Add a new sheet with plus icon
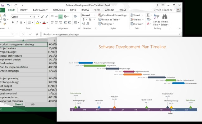The height and width of the screenshot is (124, 202). pyautogui.click(x=33, y=104)
